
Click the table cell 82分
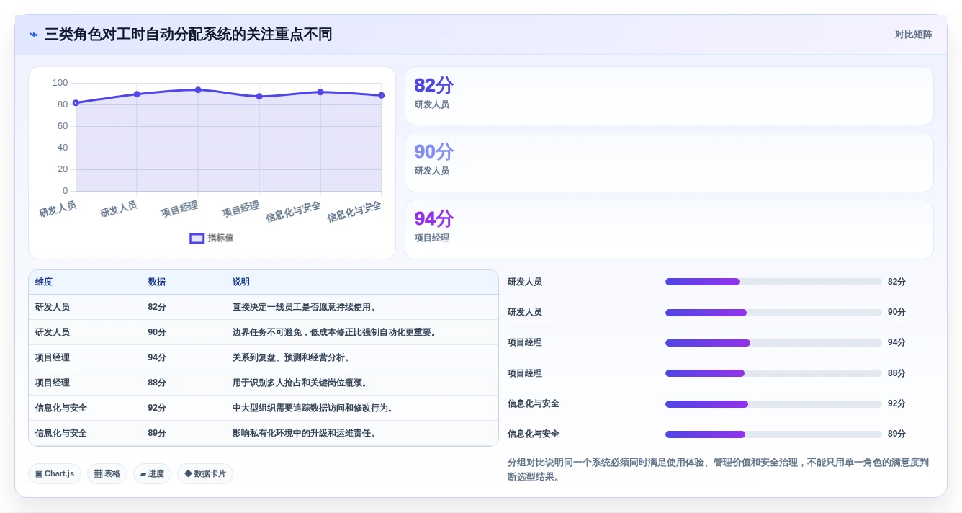click(157, 307)
